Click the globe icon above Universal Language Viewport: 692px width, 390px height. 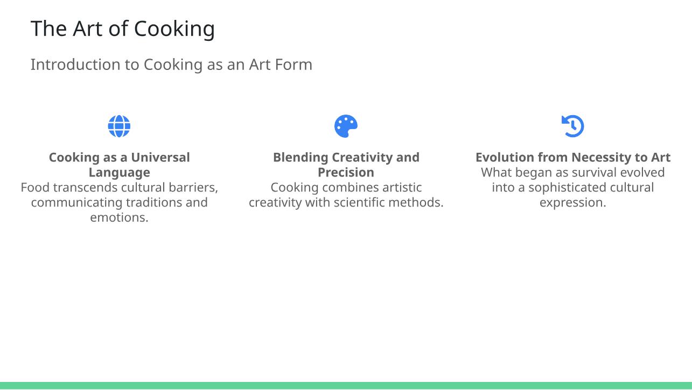click(x=119, y=126)
